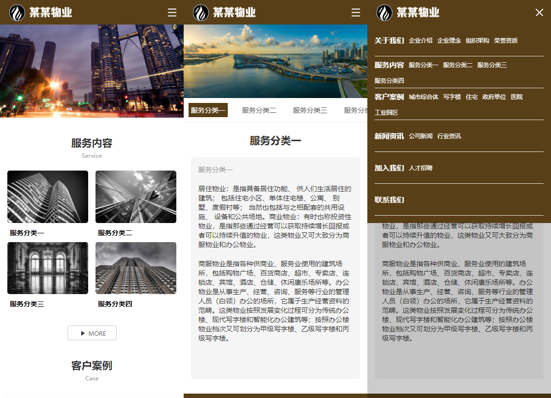Viewport: 551px width, 398px height.
Task: Open the 客户案例 section in the expanded menu
Action: point(389,97)
